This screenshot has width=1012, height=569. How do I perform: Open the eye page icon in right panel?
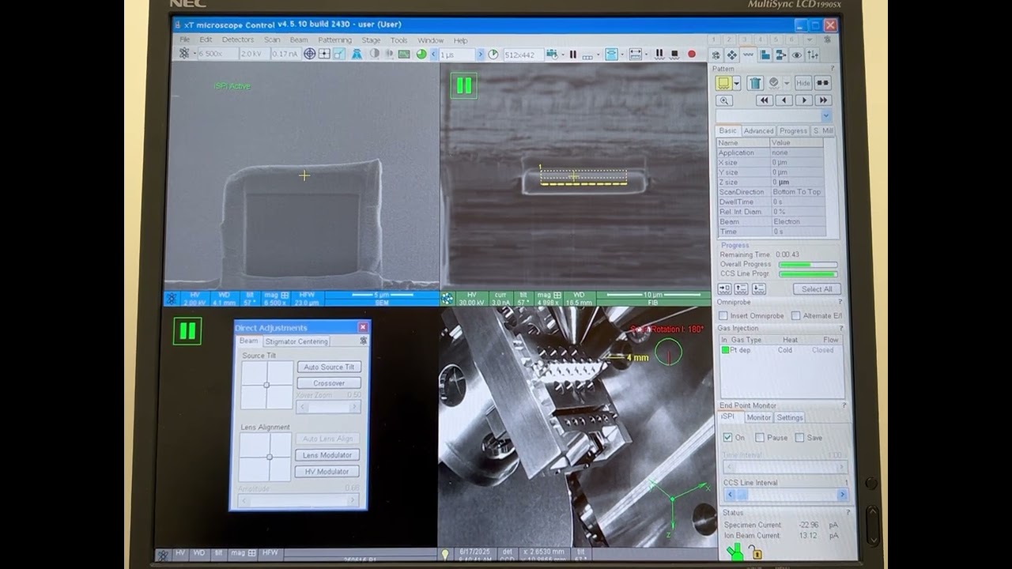click(796, 55)
